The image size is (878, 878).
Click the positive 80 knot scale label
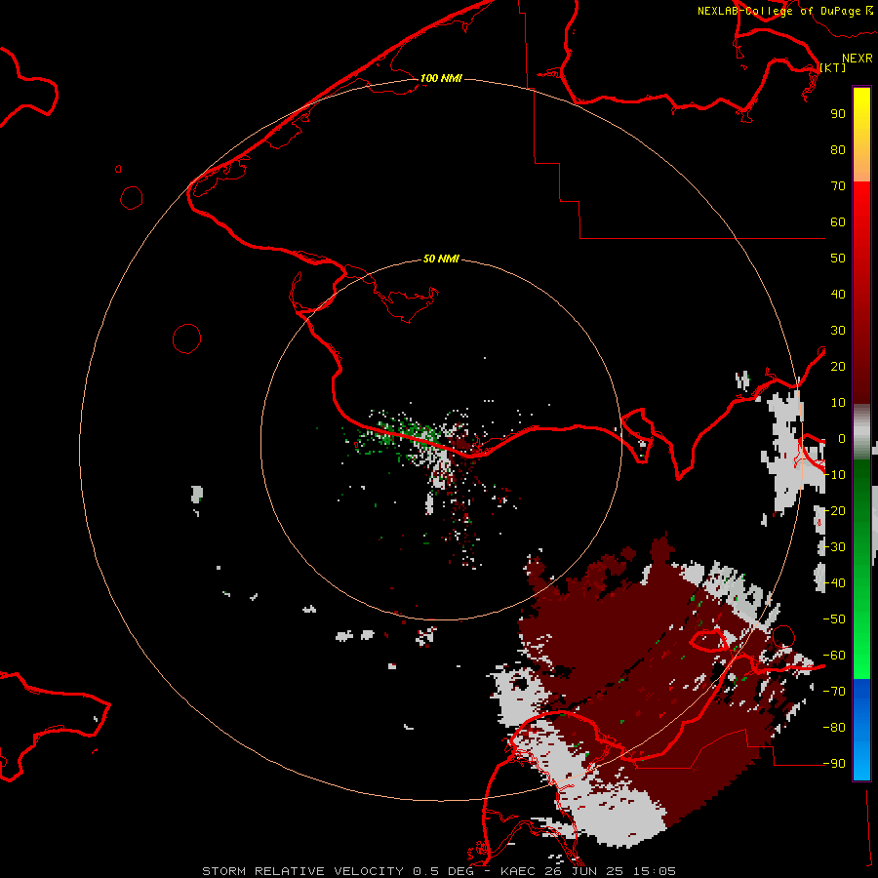tap(838, 149)
